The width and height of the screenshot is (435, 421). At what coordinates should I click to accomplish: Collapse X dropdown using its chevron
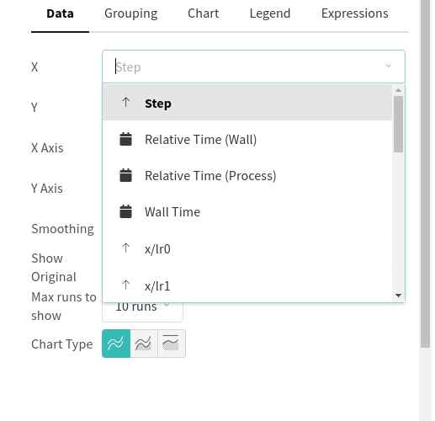(x=389, y=66)
